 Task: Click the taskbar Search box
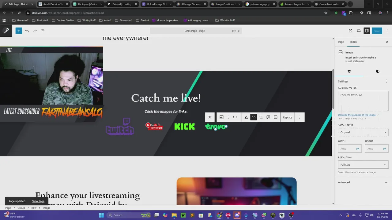pyautogui.click(x=128, y=215)
